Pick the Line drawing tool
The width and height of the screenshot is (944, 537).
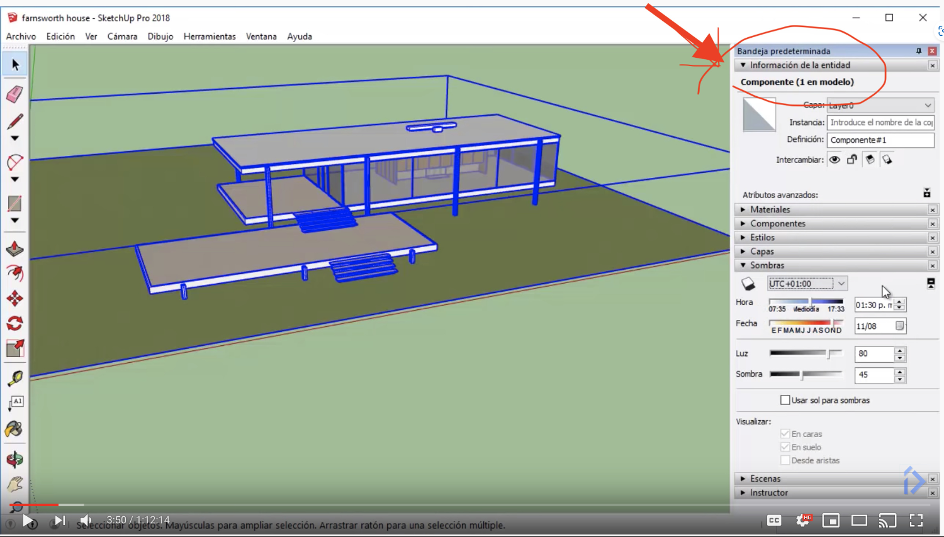(x=14, y=121)
